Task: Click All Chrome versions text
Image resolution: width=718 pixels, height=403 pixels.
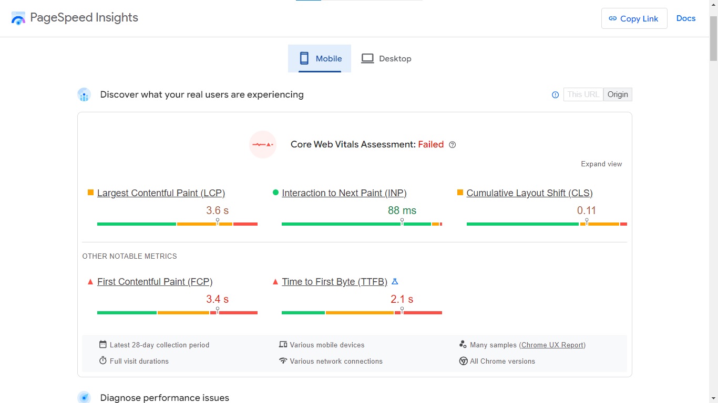Action: 502,361
